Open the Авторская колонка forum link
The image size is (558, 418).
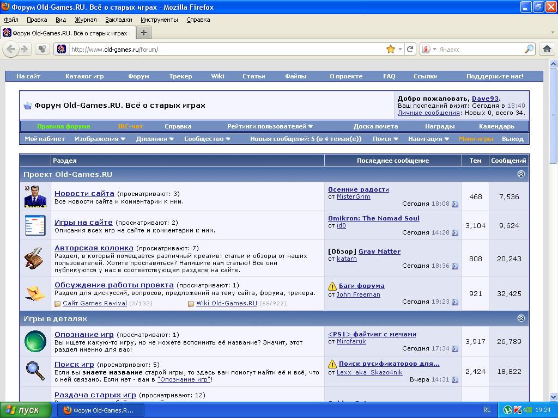(94, 248)
